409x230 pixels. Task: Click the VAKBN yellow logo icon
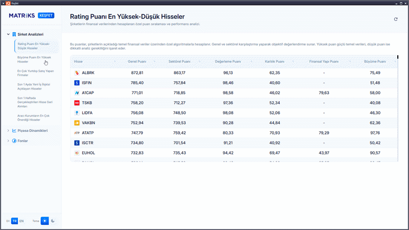click(x=77, y=123)
